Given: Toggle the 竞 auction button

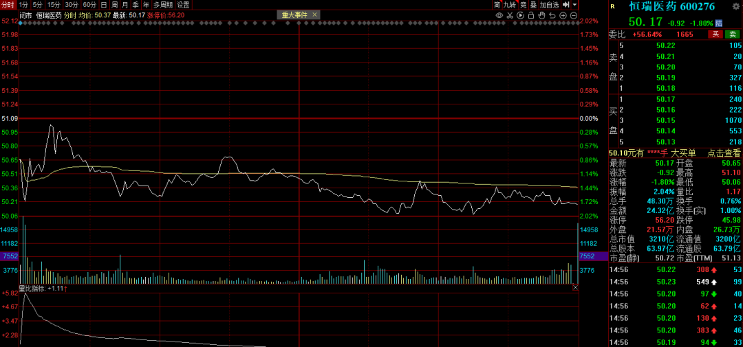Looking at the screenshot, I should tap(523, 5).
